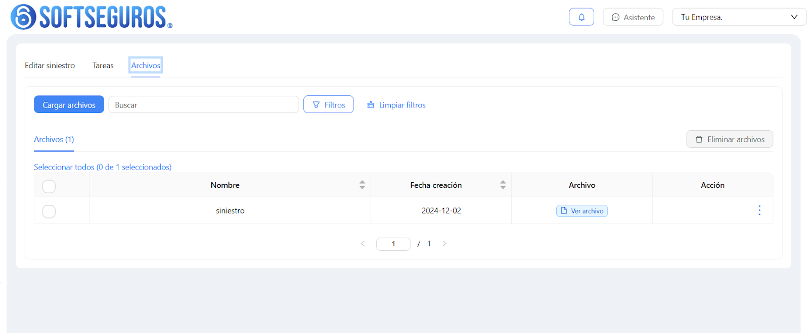Click the Cargar archivos button
This screenshot has width=809, height=333.
point(69,104)
